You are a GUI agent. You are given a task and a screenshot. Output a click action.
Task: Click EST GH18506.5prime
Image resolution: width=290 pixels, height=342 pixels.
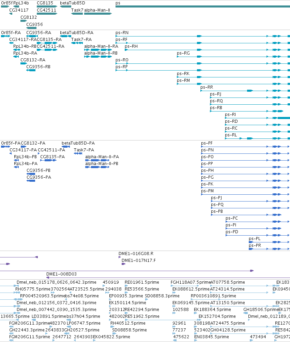click(261, 310)
